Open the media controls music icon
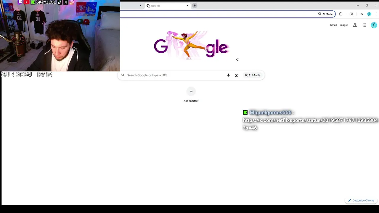Image resolution: width=379 pixels, height=213 pixels. [362, 14]
